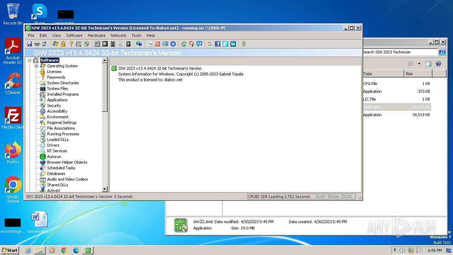
Task: Select the 39,519 KB Application file row
Action: (396, 115)
